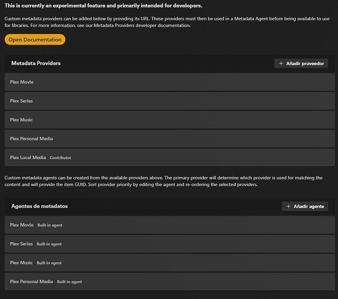Open the Plex Personal Media built-in agent row

169,281
